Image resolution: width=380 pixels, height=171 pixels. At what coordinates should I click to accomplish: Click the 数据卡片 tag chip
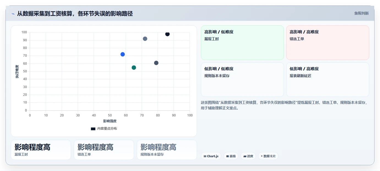coord(268,156)
